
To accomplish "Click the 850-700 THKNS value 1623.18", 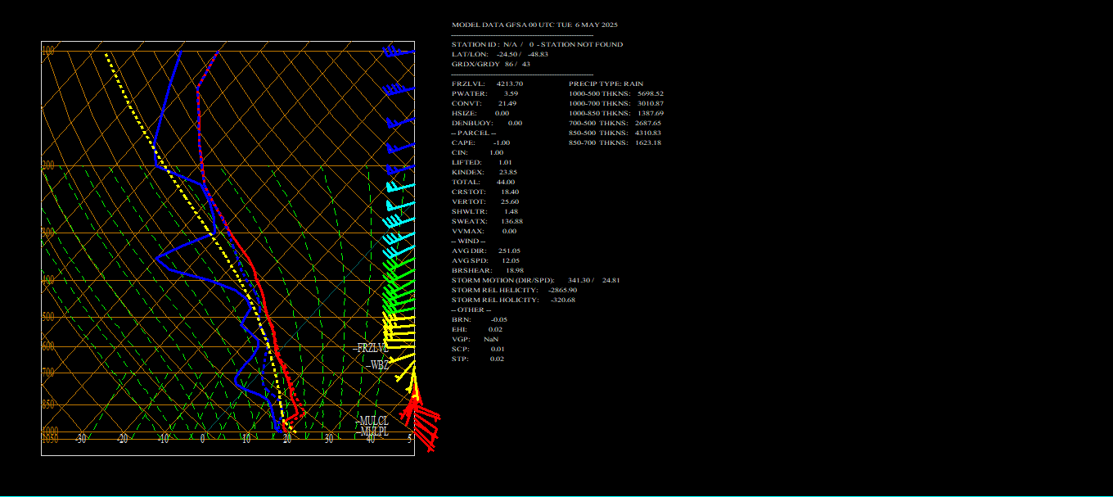I will pos(648,142).
